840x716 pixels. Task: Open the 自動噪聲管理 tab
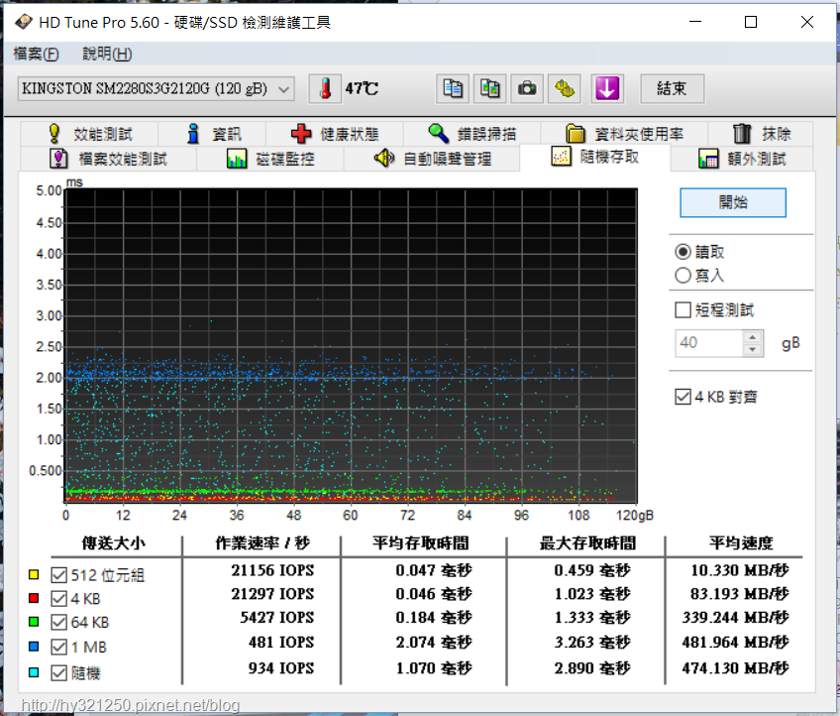point(432,159)
